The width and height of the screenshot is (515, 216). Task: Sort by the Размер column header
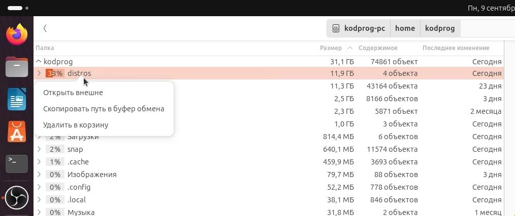coord(331,48)
